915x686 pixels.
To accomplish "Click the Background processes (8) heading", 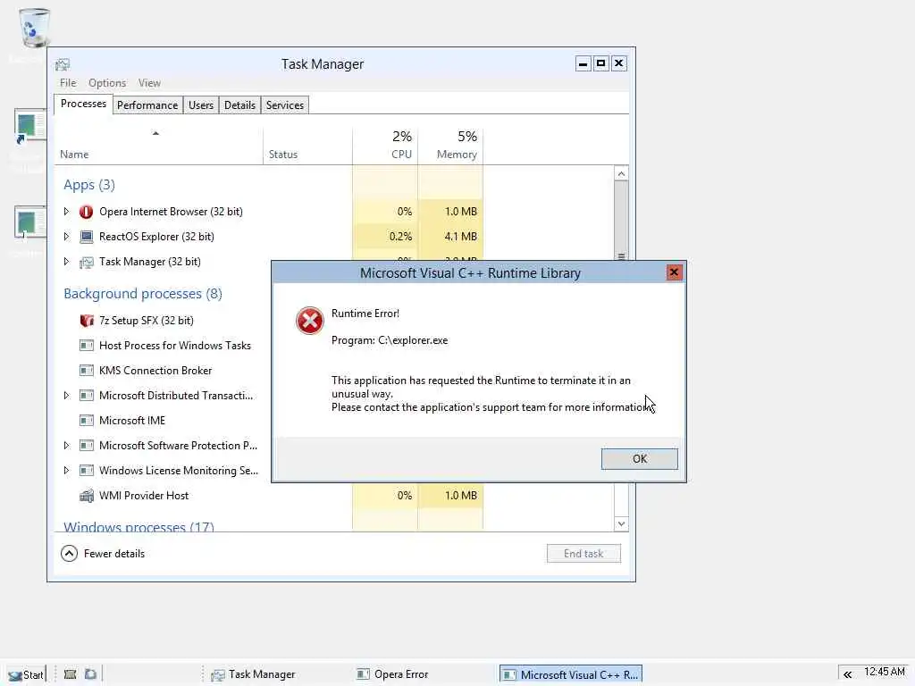I will coord(143,293).
